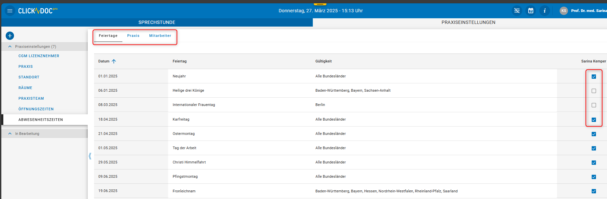607x199 pixels.
Task: Switch to the Mitarbeiter tab
Action: click(160, 36)
